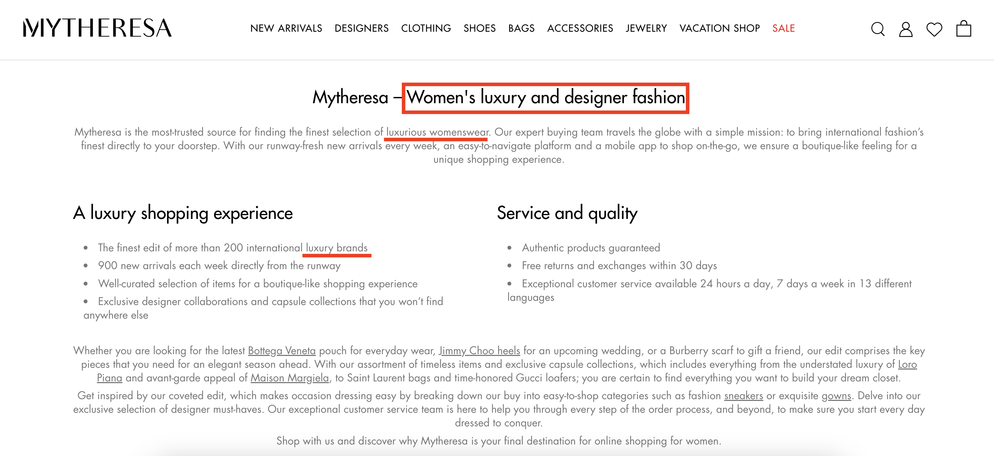The image size is (994, 456).
Task: Click 'Exclusive designer collaborations' bullet text
Action: tap(263, 308)
